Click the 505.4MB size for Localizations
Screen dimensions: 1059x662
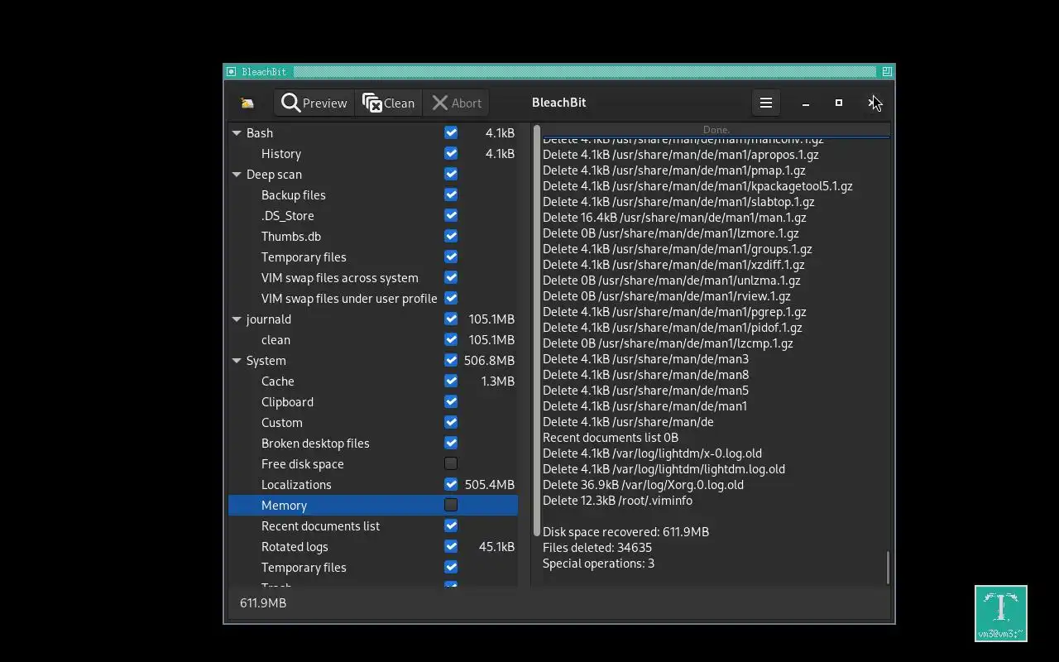click(x=490, y=484)
